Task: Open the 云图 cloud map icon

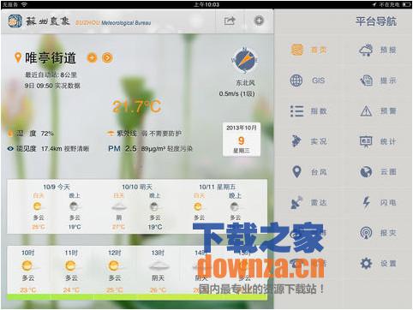Action: point(366,172)
